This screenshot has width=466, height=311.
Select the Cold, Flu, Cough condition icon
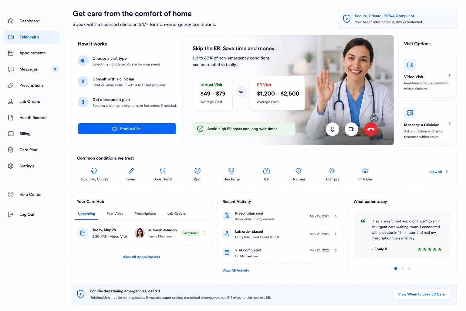click(x=94, y=171)
